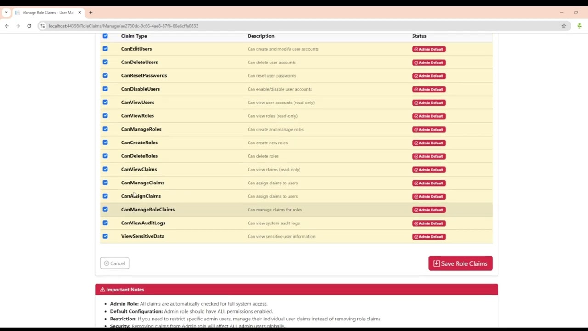This screenshot has width=588, height=331.
Task: Click 'Can create and modify user accounts' text
Action: coord(283,49)
